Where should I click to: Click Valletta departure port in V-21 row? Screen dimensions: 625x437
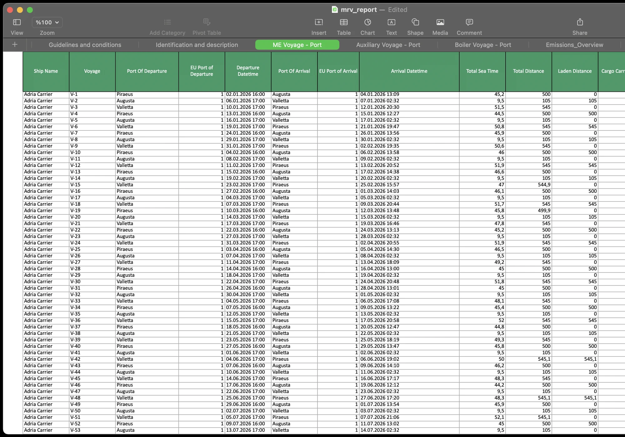(147, 223)
